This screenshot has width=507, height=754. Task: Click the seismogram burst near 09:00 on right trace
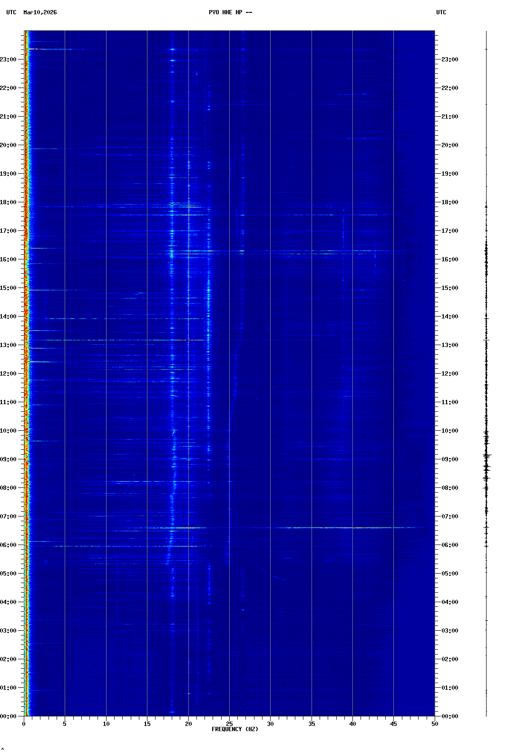pos(487,456)
